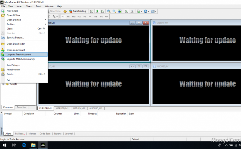This screenshot has width=241, height=149.
Task: Tile chart windows icon
Action: 120,11
